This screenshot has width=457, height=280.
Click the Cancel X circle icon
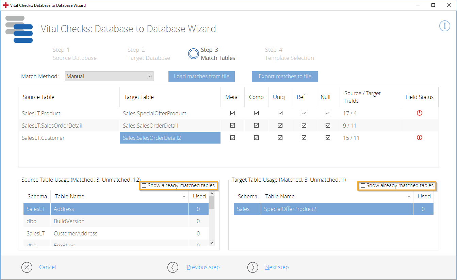coord(27,267)
